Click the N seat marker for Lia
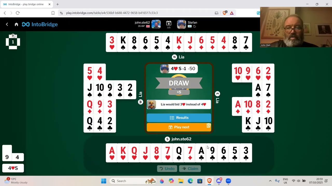The width and height of the screenshot is (332, 186). tap(174, 57)
